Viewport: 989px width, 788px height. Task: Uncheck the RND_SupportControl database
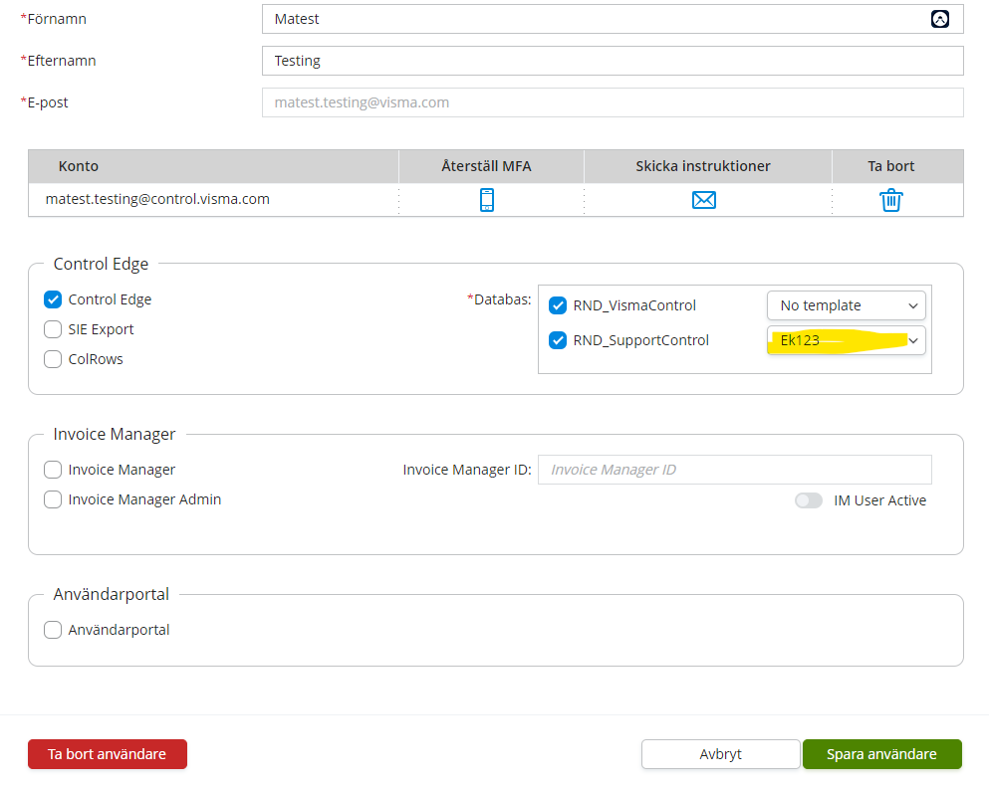tap(558, 340)
